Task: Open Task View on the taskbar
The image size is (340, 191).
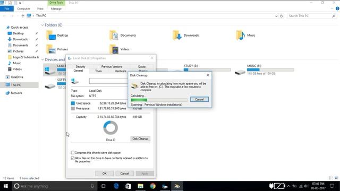Action: tap(104, 186)
